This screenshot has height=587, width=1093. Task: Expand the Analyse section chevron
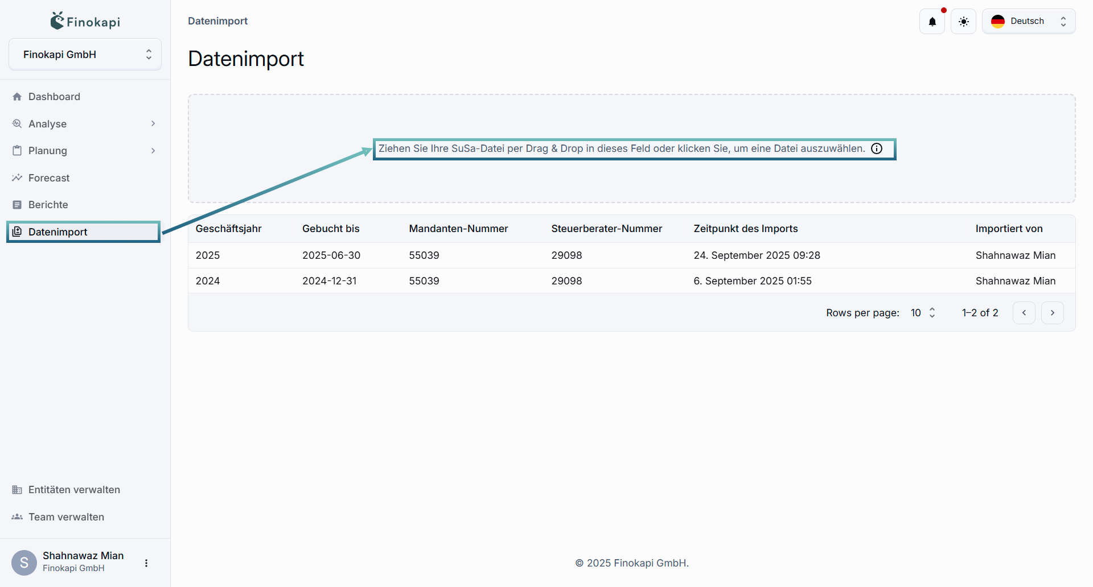click(x=153, y=123)
